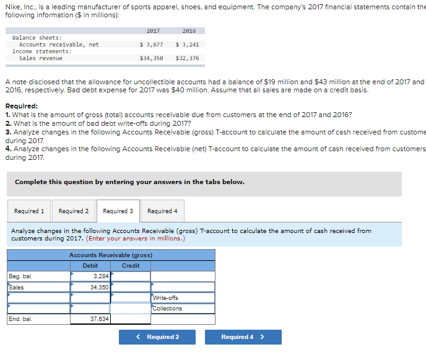Click the Beg. bal. row label
This screenshot has height=352, width=426.
[20, 276]
